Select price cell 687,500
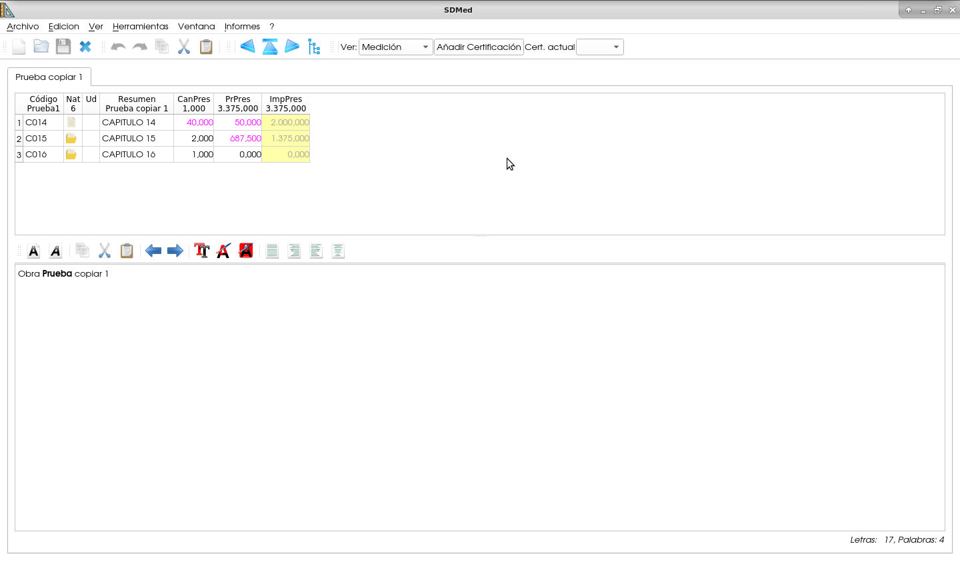This screenshot has width=960, height=576. 238,138
